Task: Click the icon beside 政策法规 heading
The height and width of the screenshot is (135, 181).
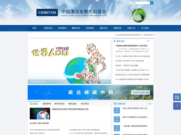Action: 115,103
